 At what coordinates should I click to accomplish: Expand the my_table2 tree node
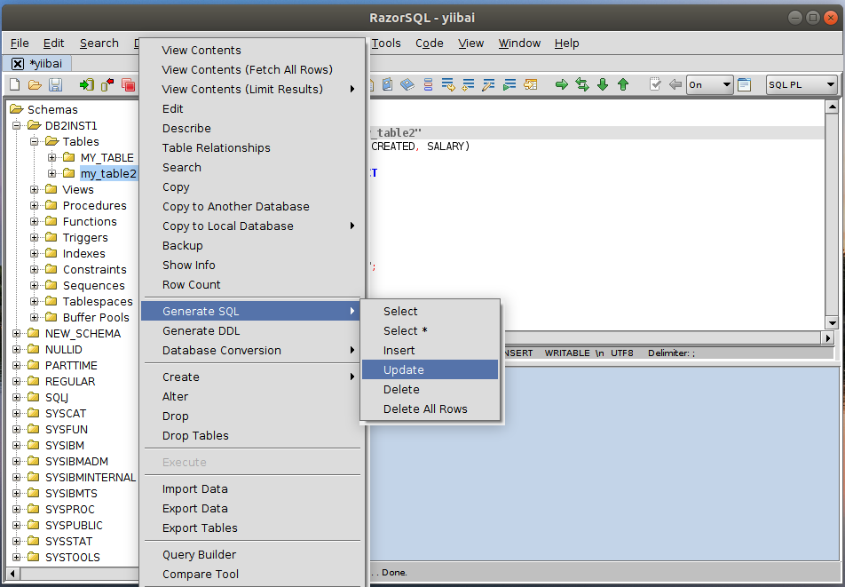coord(51,173)
